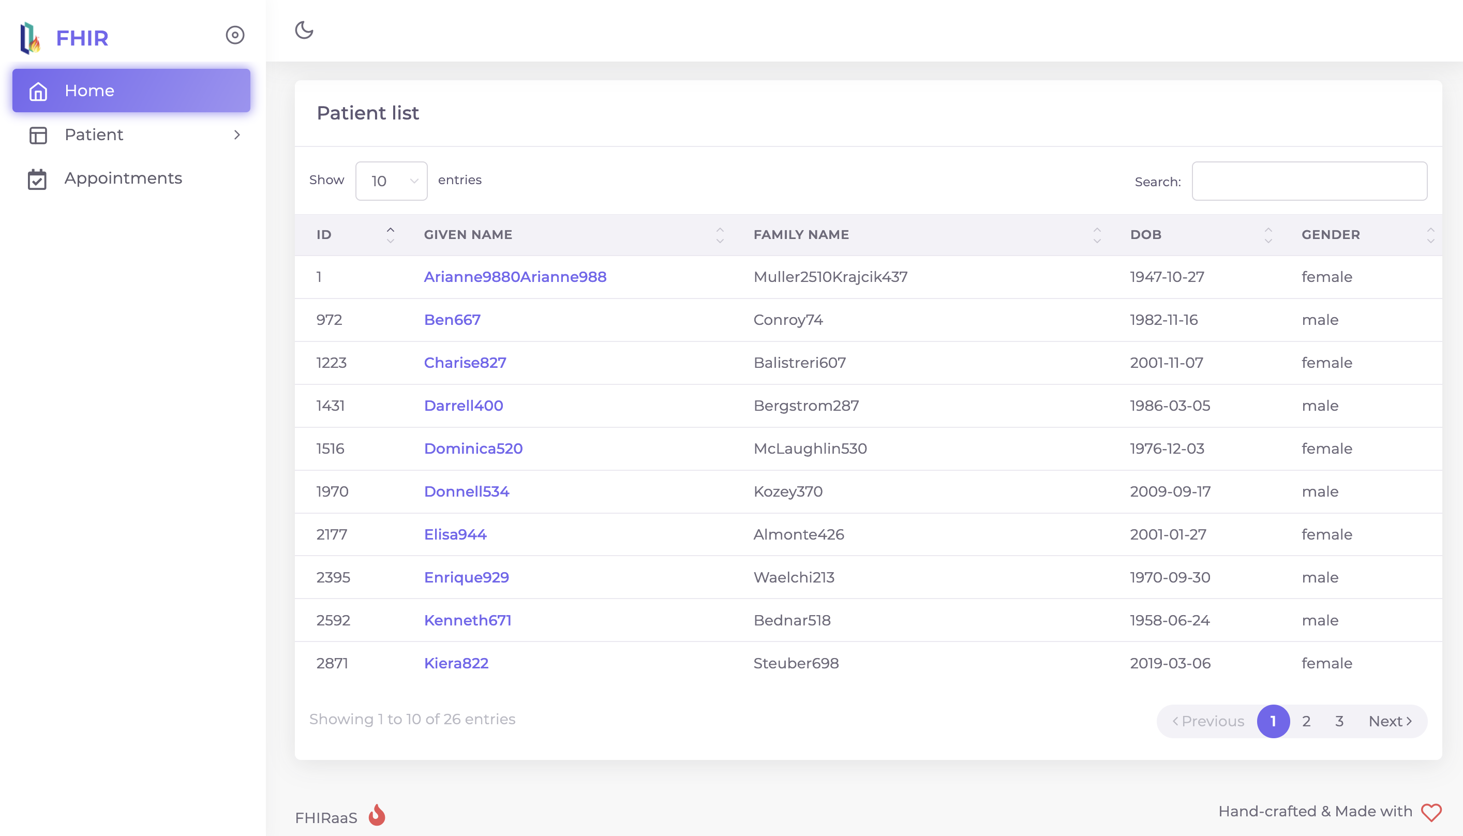Click the FHIRaaS flame icon in footer

point(377,815)
